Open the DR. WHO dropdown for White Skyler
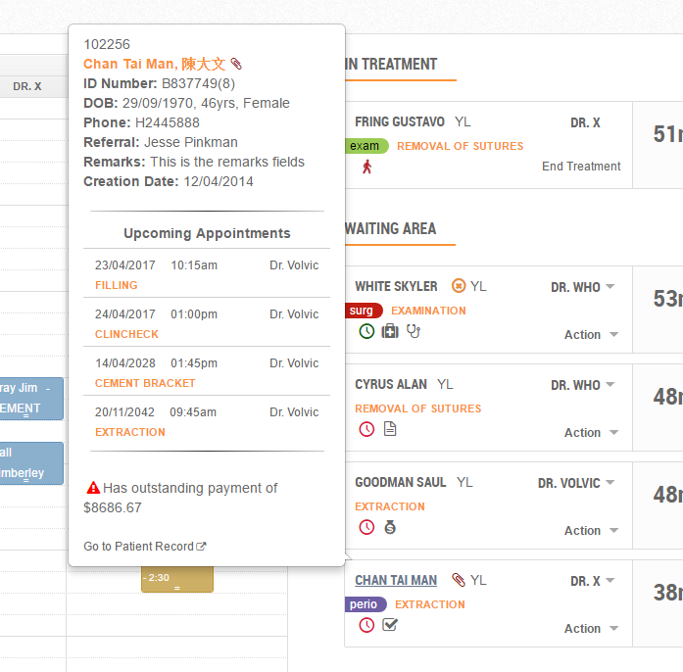 583,287
